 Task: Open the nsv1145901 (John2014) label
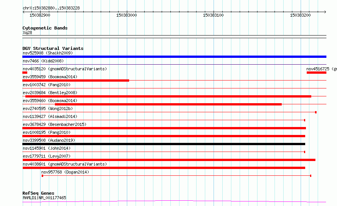(x=47, y=148)
